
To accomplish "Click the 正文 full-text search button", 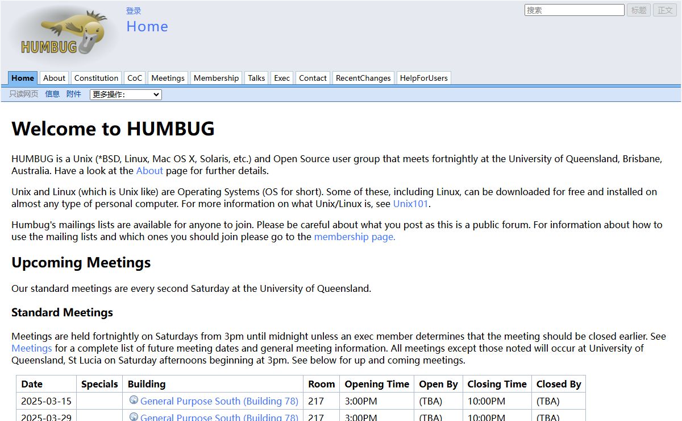I will pyautogui.click(x=665, y=10).
